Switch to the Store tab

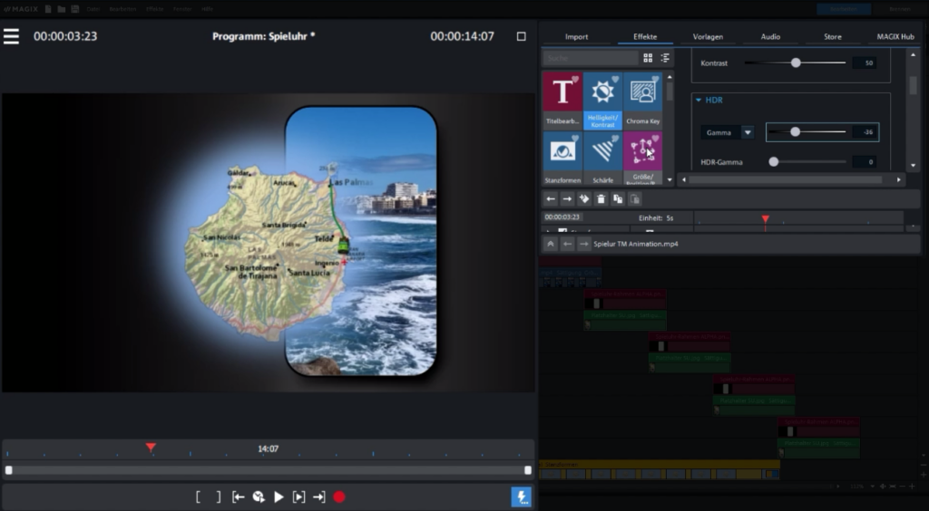click(x=833, y=36)
